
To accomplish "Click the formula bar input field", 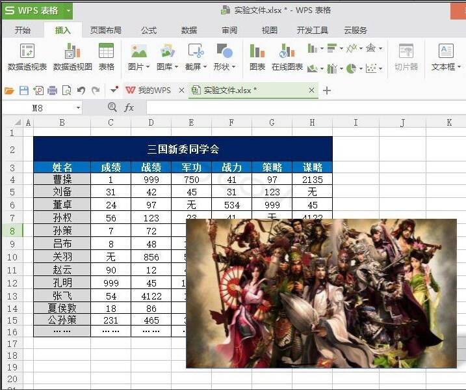I will [x=306, y=107].
